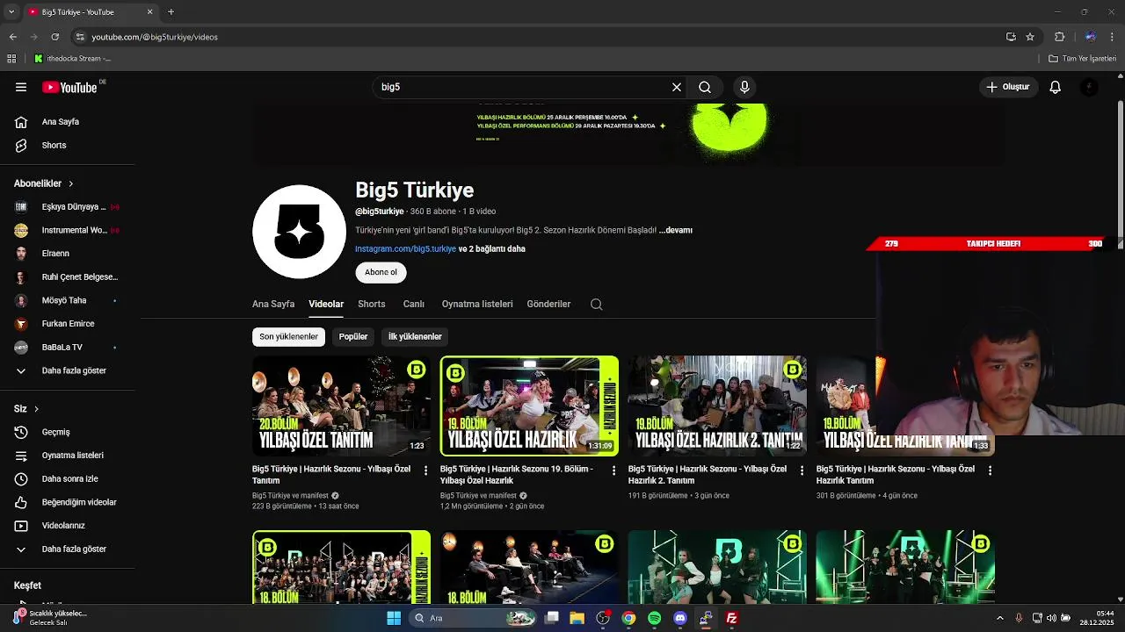Select the Son yüklenenler filter chip
The width and height of the screenshot is (1125, 632).
pyautogui.click(x=288, y=336)
